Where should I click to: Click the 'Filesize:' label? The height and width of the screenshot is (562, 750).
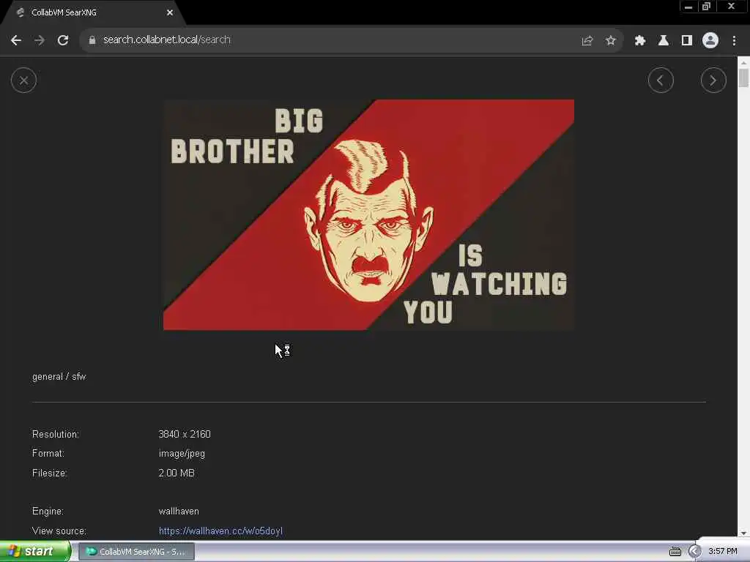point(50,473)
